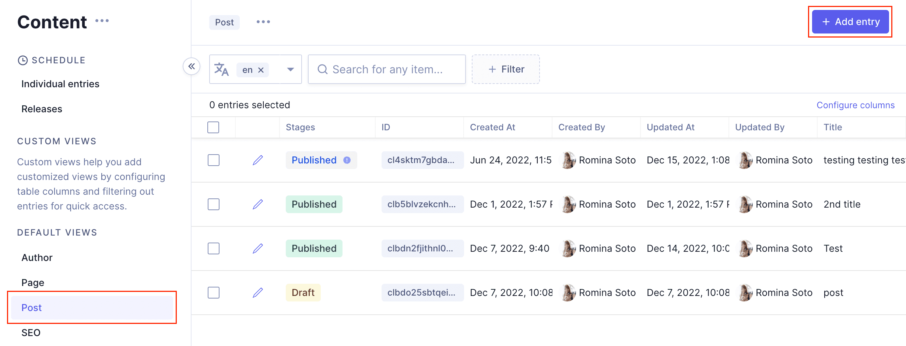Open the locale selector dropdown arrow
Screen dimensions: 906x346
click(x=291, y=69)
